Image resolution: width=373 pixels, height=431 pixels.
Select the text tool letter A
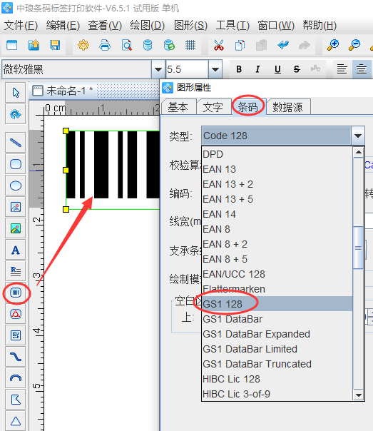(16, 250)
